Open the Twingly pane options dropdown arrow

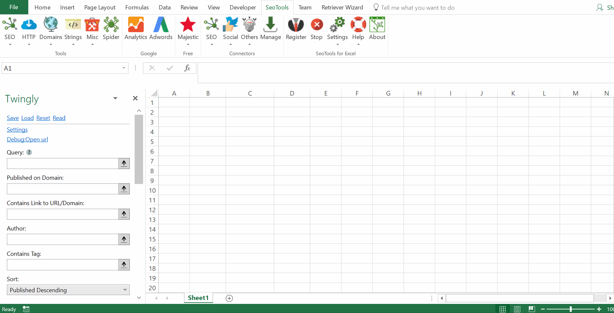coord(115,98)
